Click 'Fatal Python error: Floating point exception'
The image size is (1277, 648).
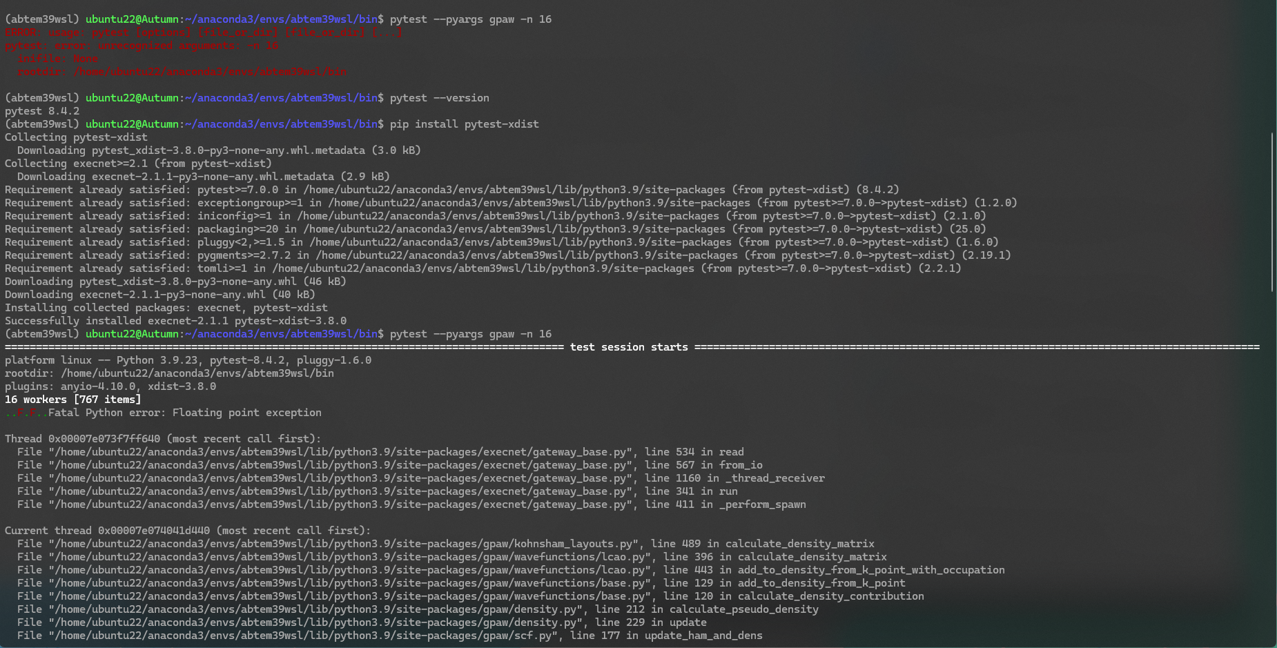[x=185, y=413]
